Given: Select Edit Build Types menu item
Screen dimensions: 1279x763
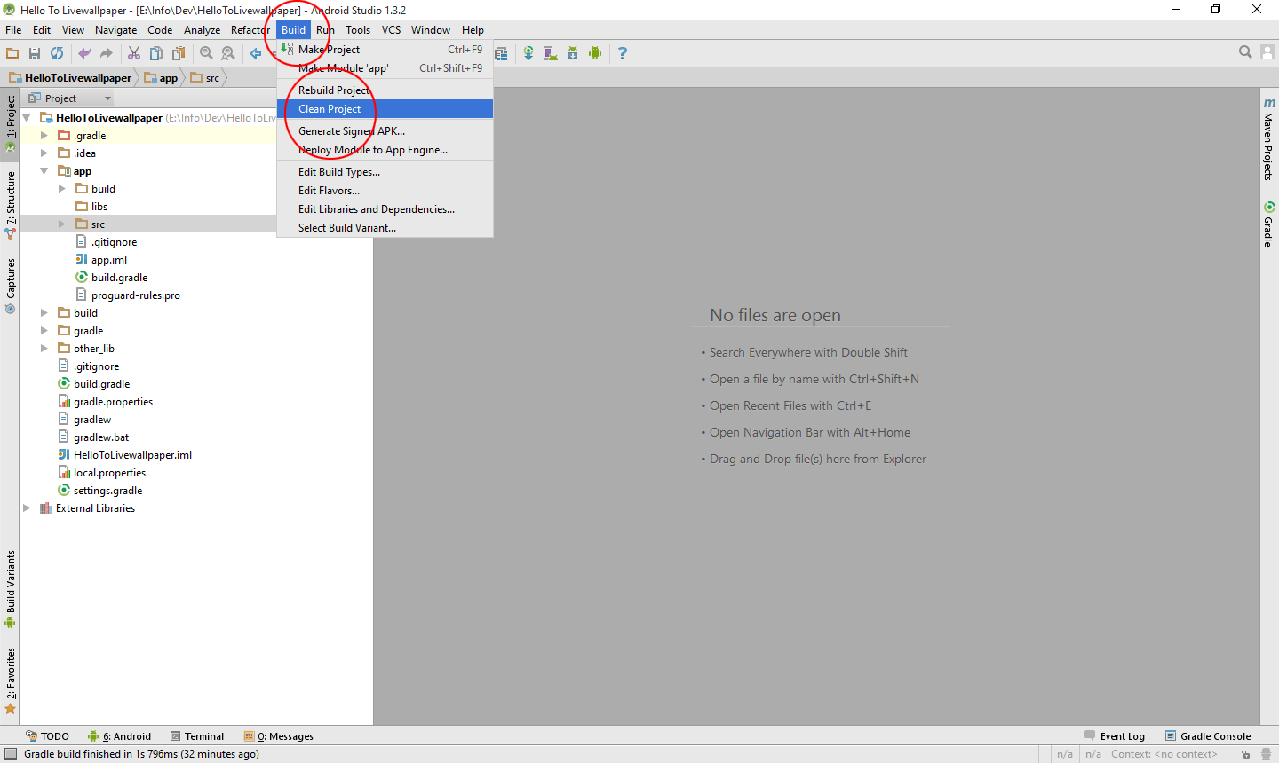Looking at the screenshot, I should click(385, 172).
